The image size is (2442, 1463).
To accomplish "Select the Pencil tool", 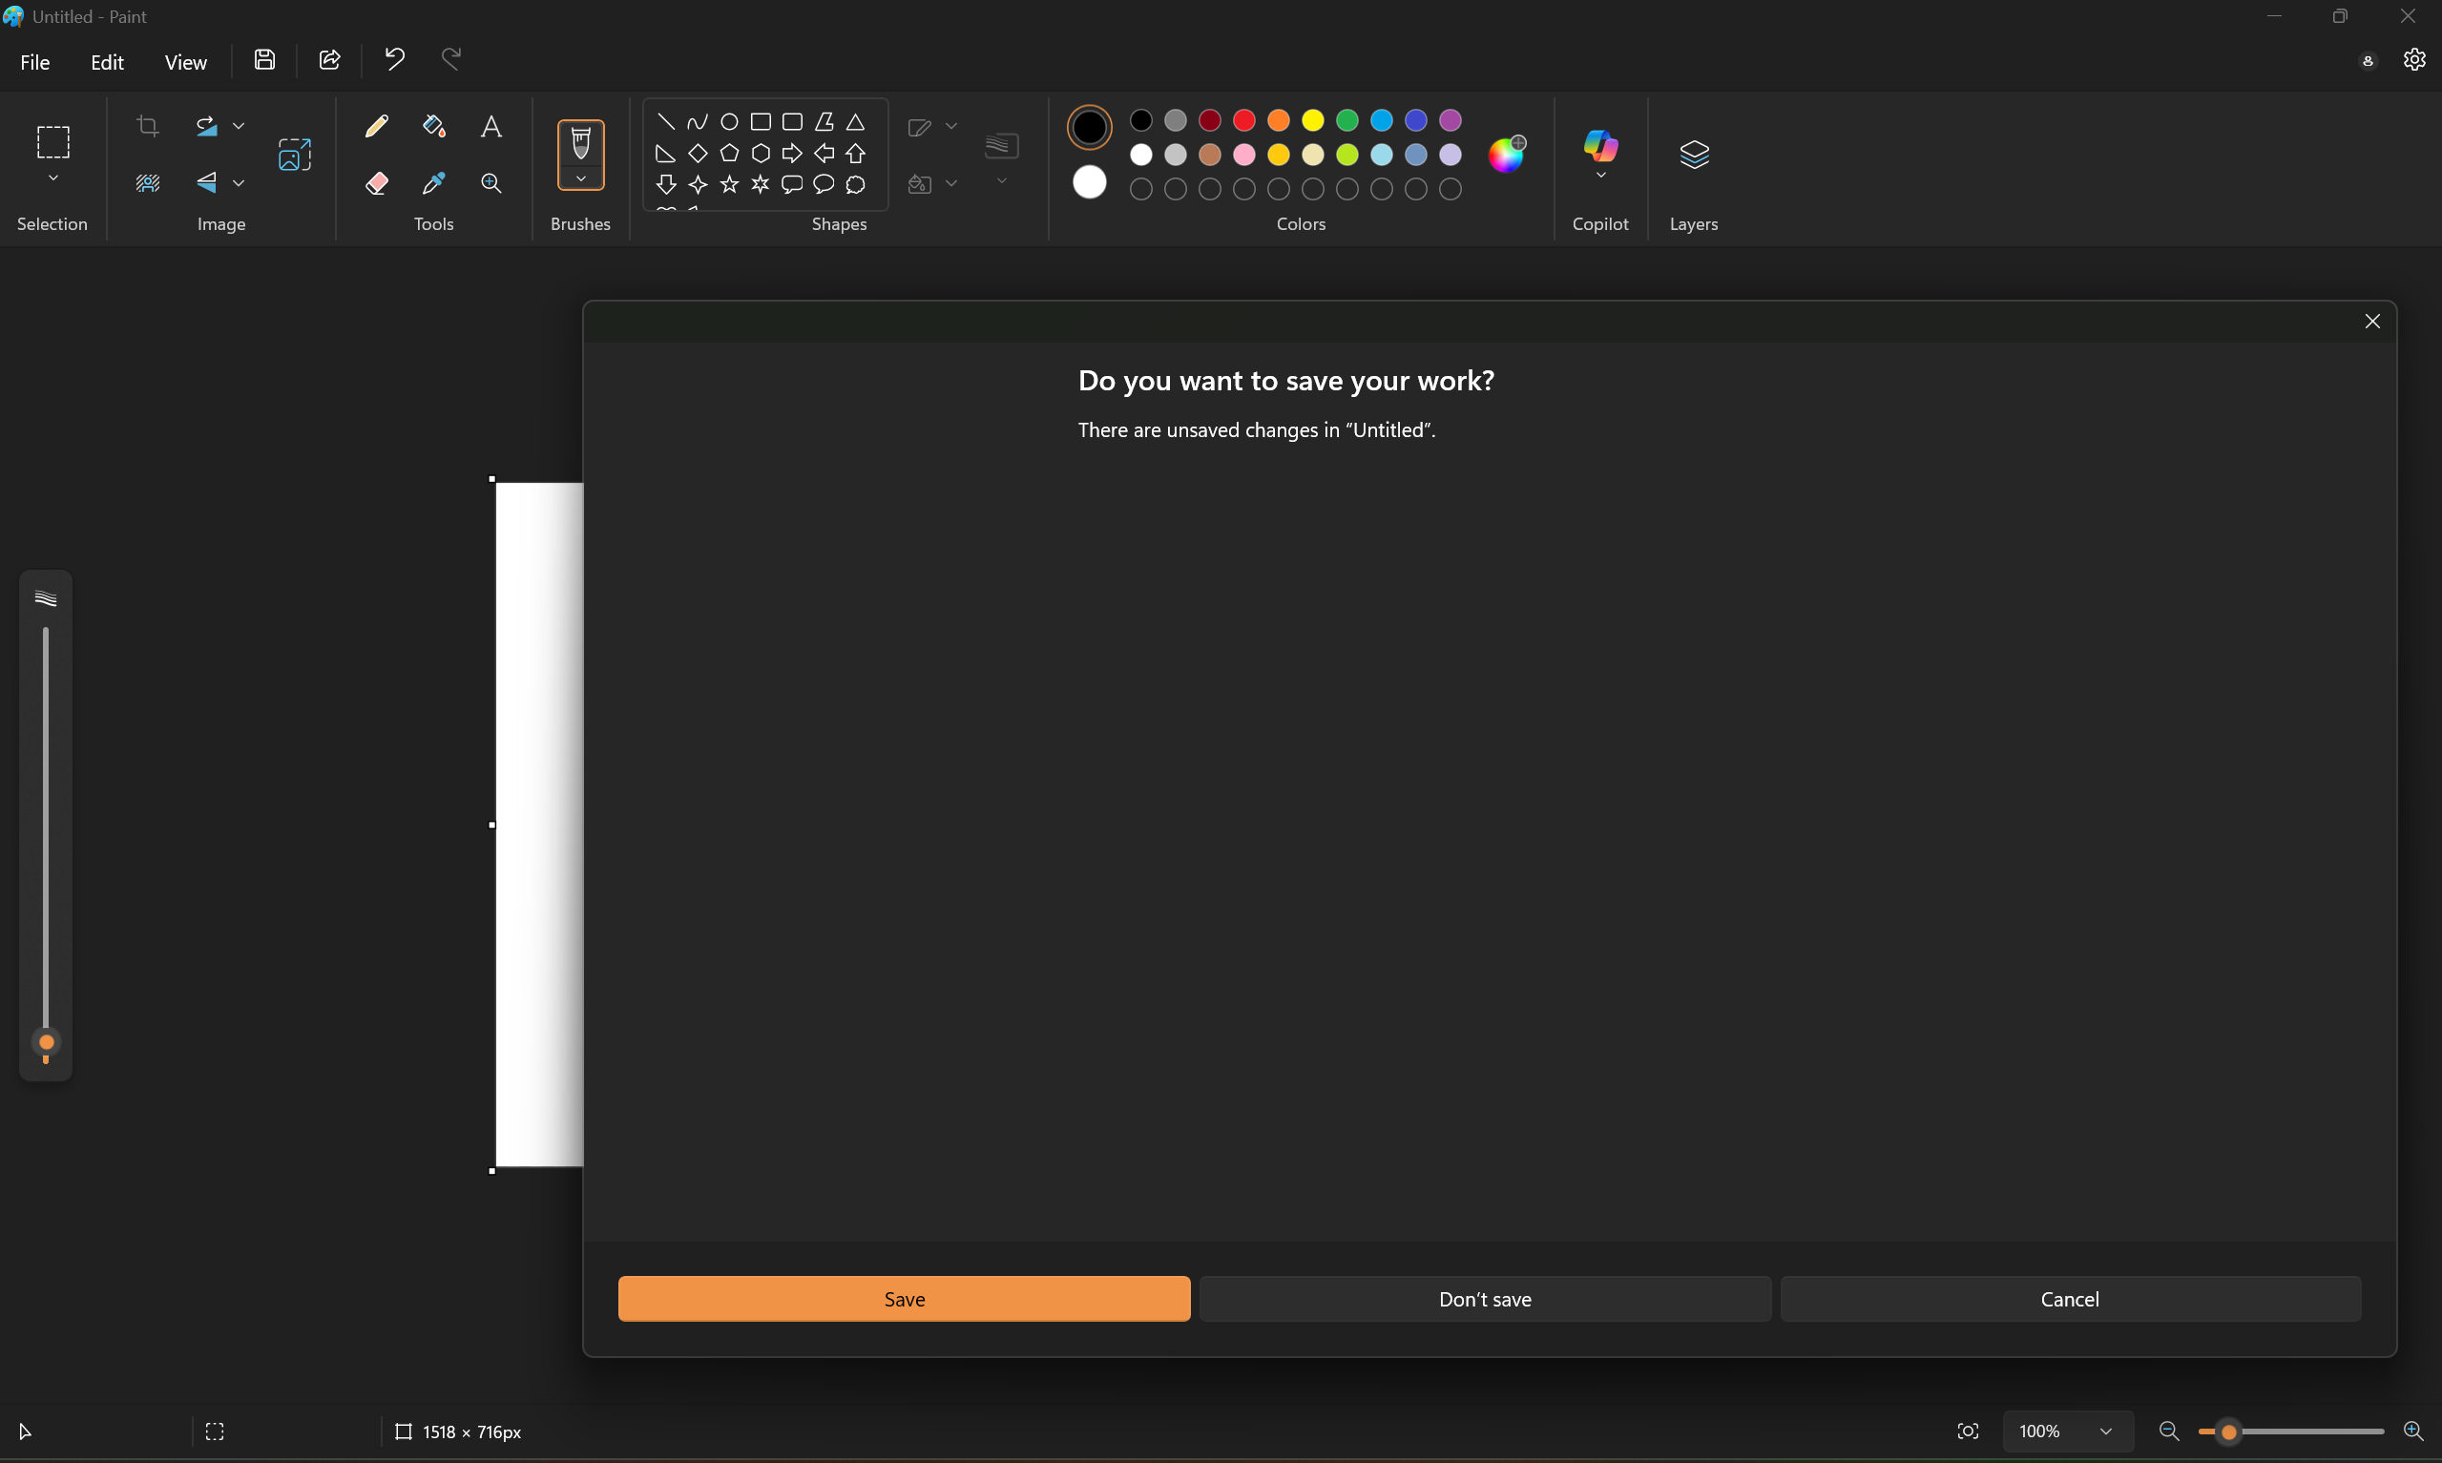I will 376,126.
